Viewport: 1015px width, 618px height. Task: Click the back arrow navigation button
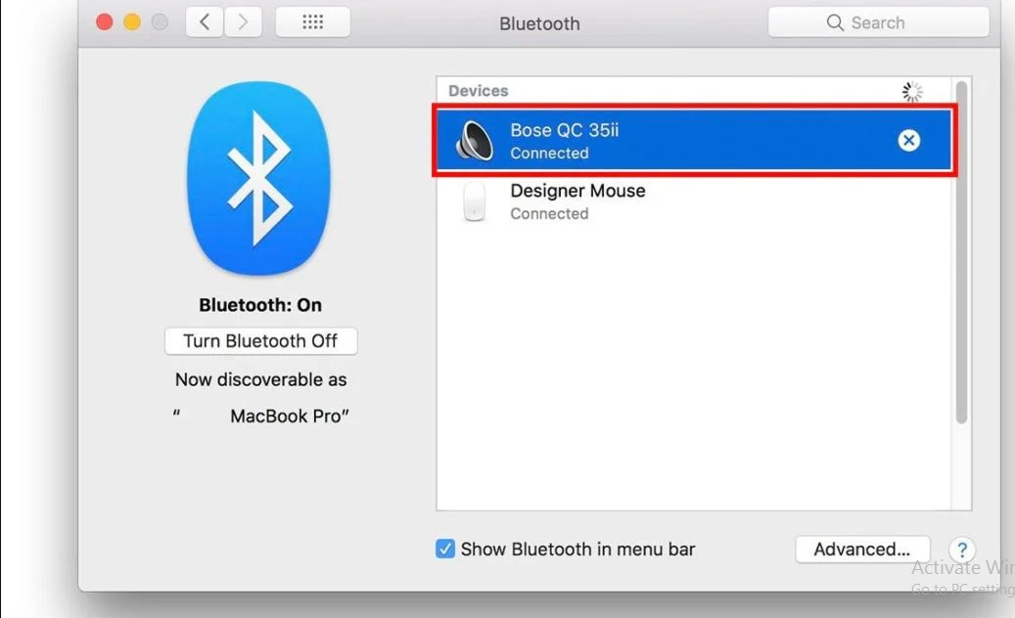click(205, 22)
